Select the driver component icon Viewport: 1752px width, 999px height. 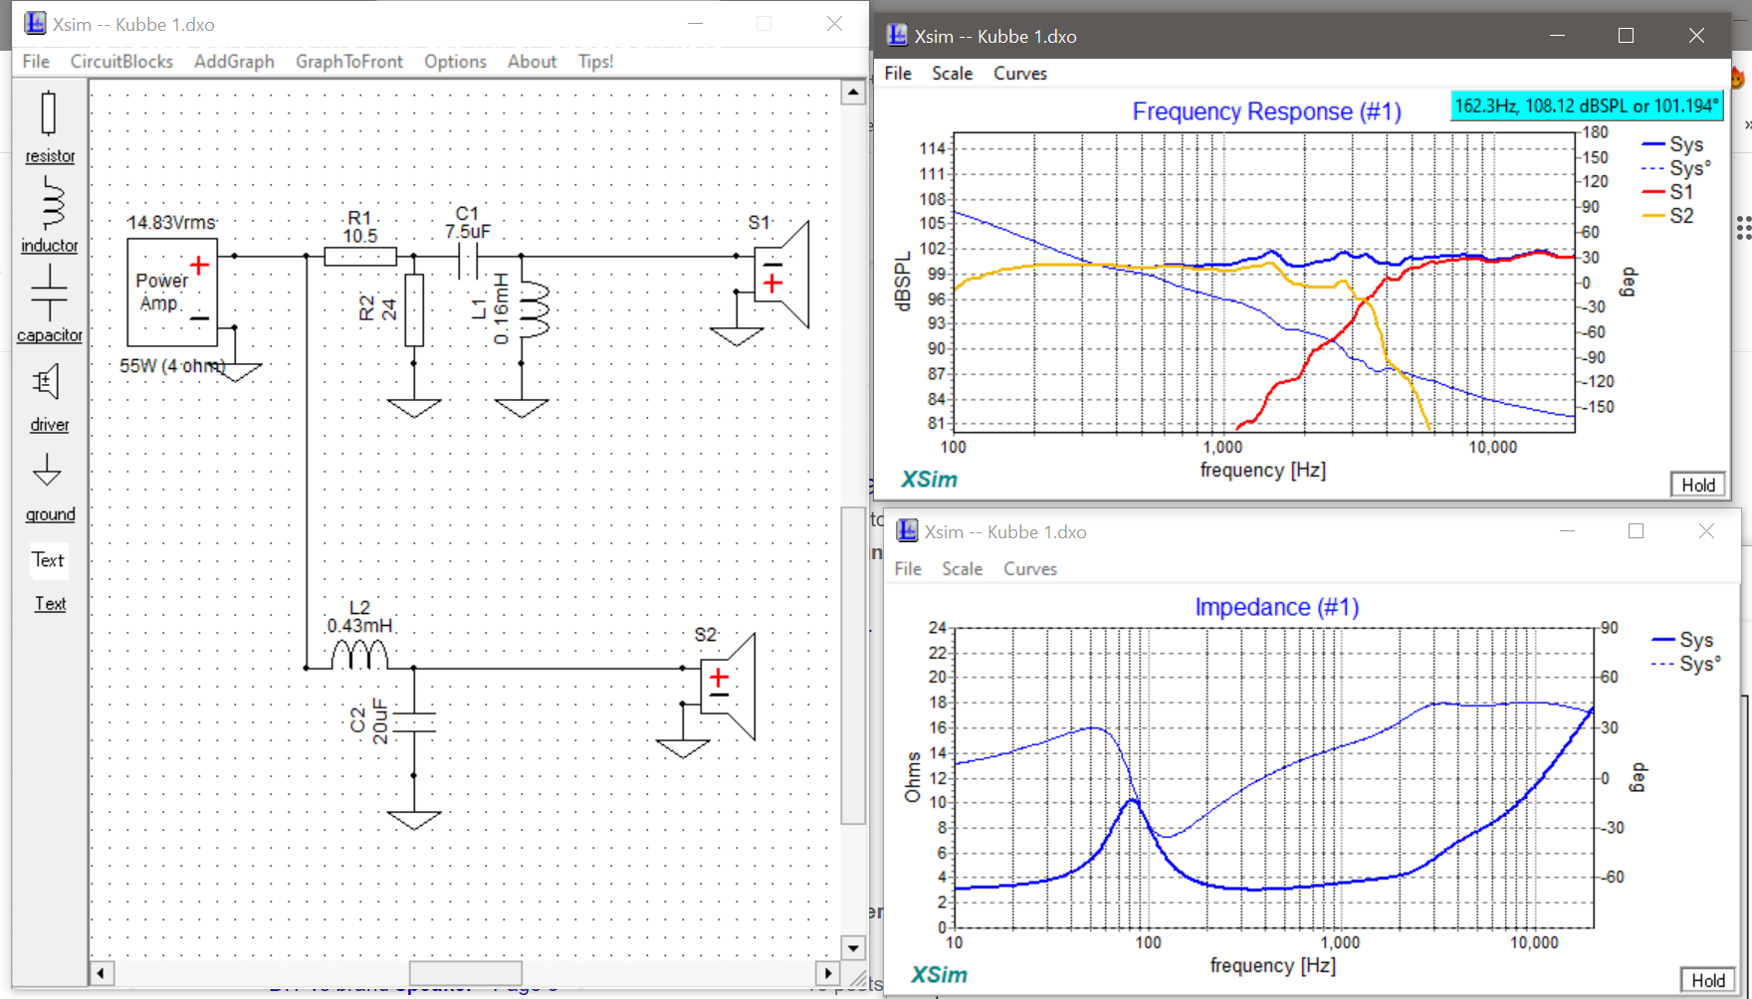point(47,382)
